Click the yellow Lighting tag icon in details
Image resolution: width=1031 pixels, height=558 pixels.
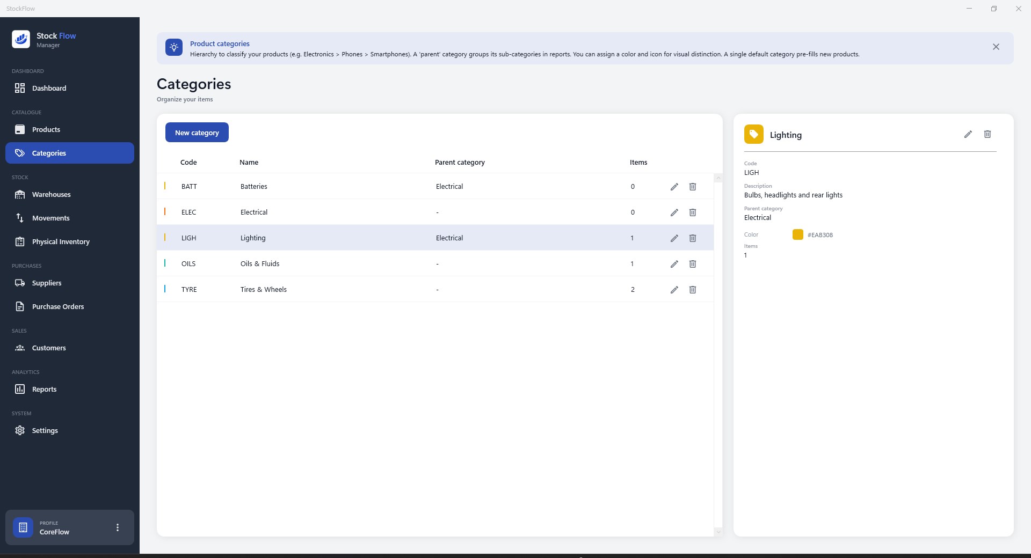[x=754, y=134]
